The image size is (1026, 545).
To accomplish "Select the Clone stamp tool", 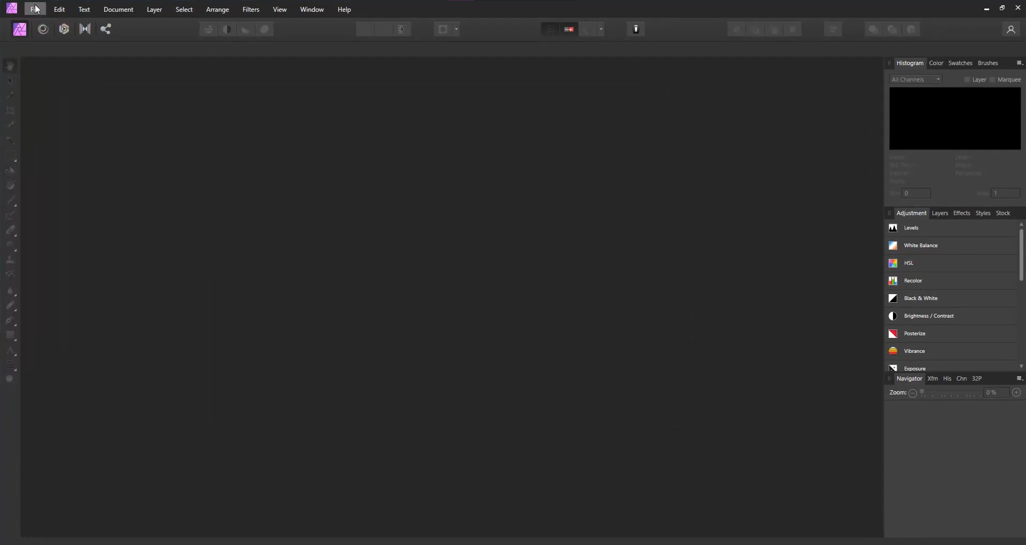I will click(x=10, y=260).
